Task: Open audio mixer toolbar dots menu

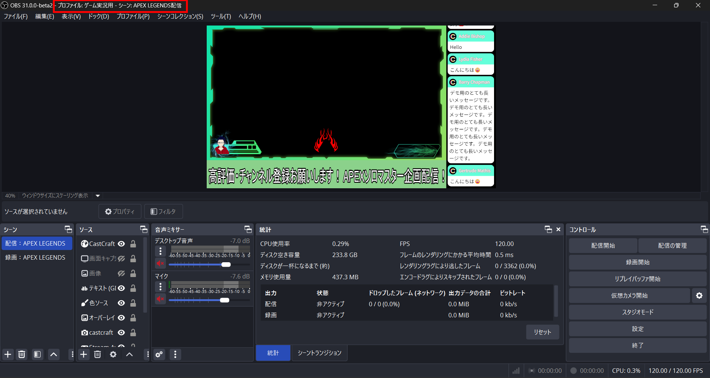Action: click(x=175, y=354)
